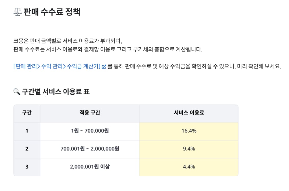289x191 pixels.
Task: Click the 구간 column header
Action: point(27,113)
